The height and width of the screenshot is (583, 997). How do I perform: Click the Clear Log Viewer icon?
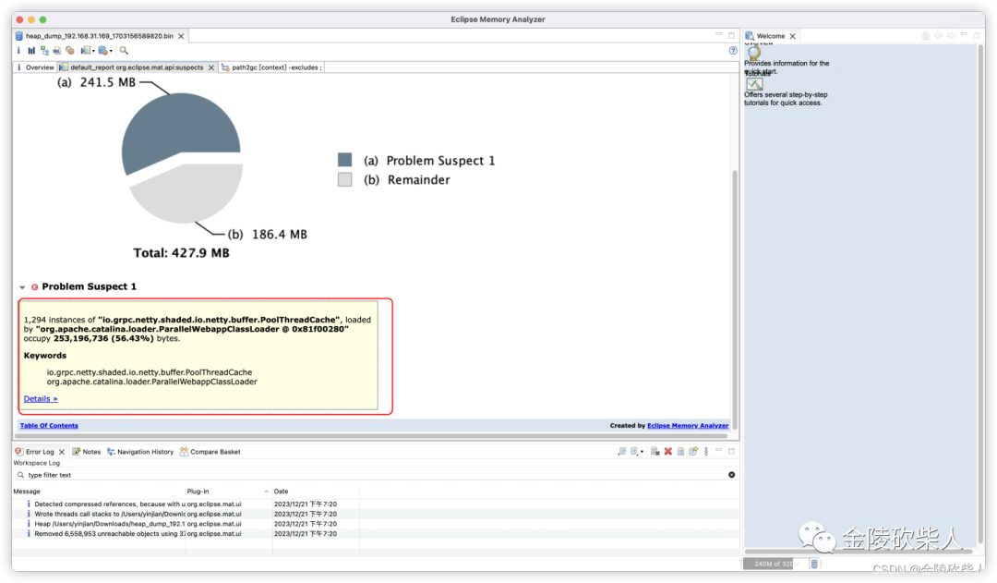point(655,451)
